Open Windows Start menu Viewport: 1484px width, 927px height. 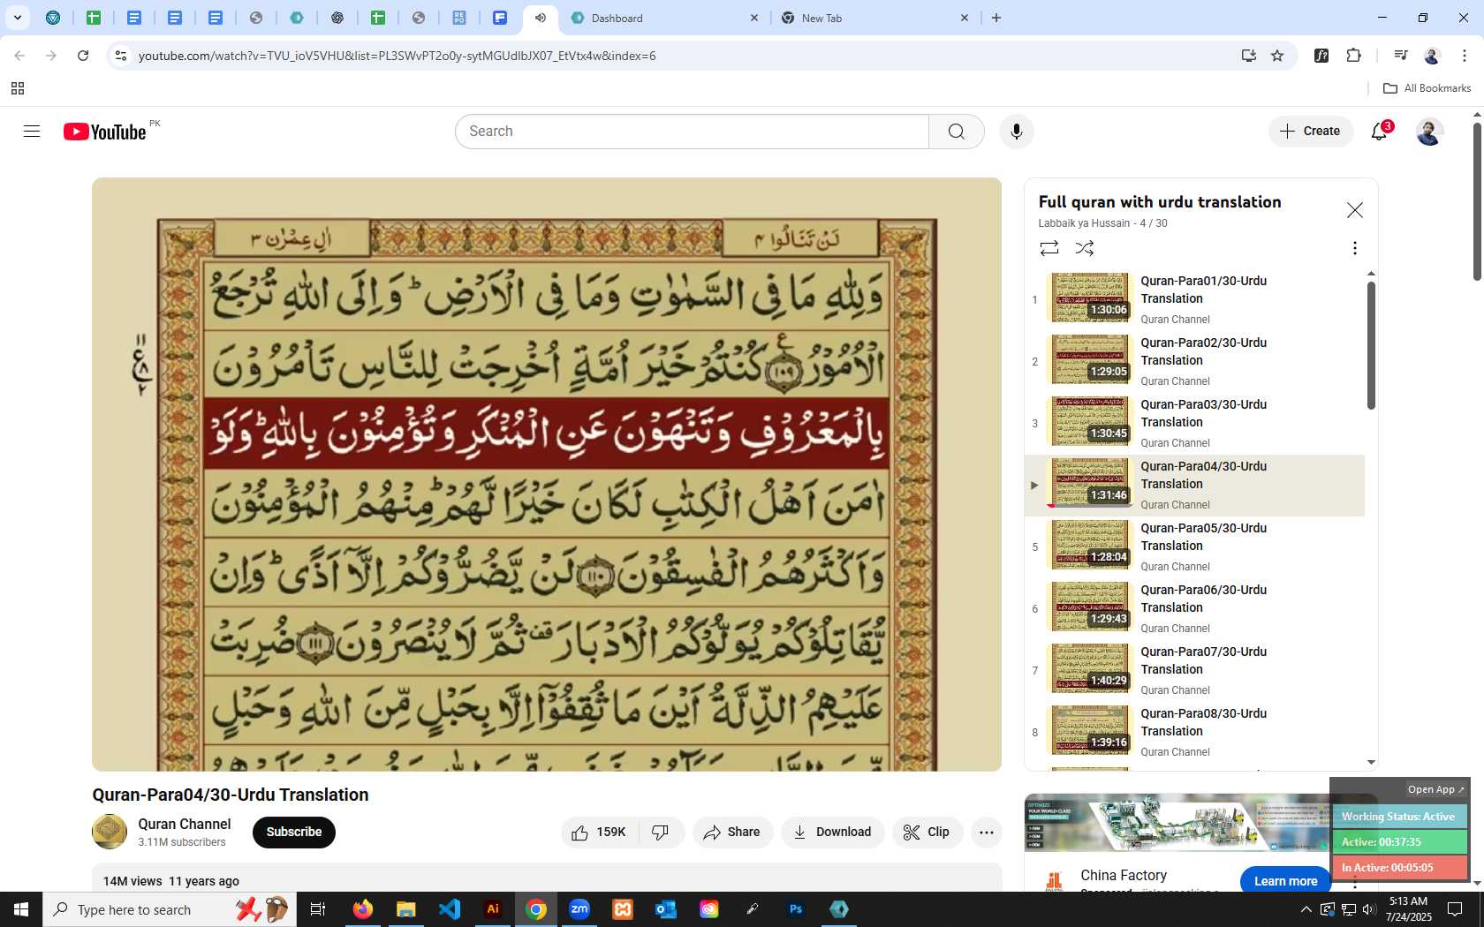pyautogui.click(x=21, y=909)
